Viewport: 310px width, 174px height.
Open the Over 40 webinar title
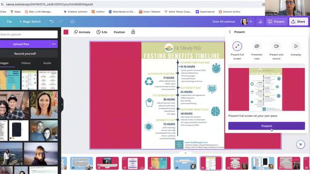(224, 21)
